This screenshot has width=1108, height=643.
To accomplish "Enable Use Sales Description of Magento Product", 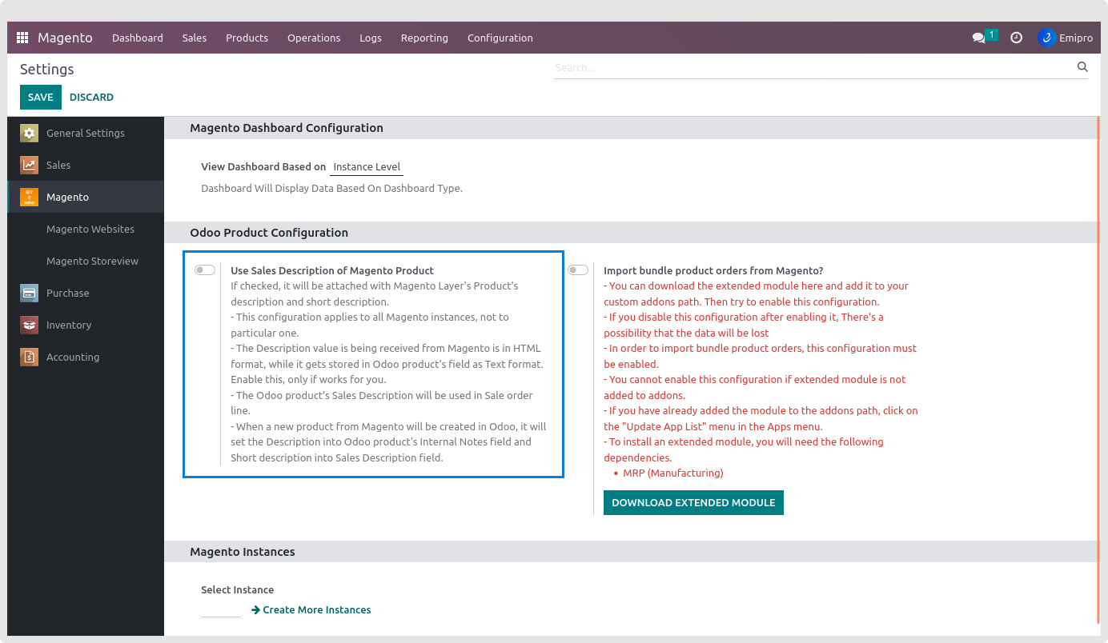I will pos(204,270).
